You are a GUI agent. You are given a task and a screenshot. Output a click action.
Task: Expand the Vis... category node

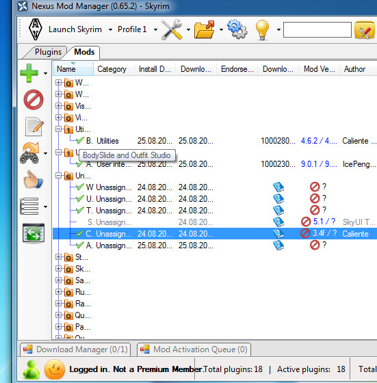click(58, 106)
